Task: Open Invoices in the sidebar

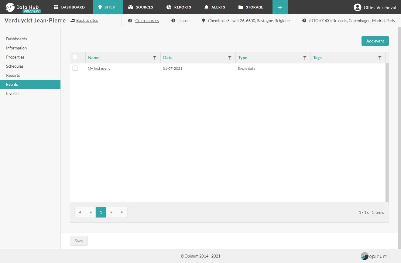Action: pyautogui.click(x=13, y=93)
